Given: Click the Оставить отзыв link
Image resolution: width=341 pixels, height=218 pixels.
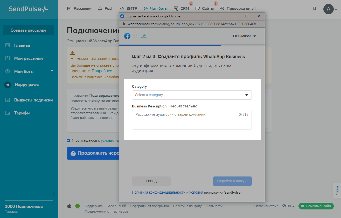Looking at the screenshot, I should 266,206.
